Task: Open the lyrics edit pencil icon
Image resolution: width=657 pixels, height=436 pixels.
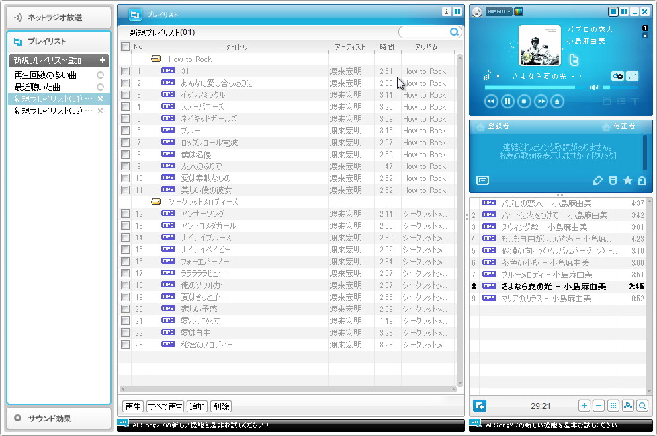Action: tap(598, 180)
